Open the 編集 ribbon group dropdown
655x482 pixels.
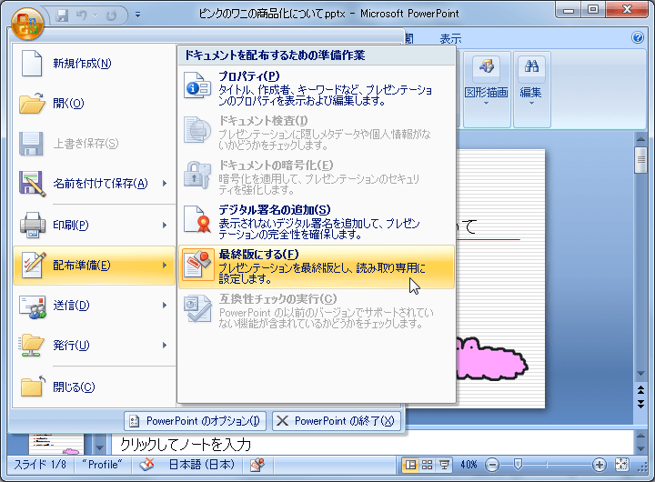click(531, 89)
